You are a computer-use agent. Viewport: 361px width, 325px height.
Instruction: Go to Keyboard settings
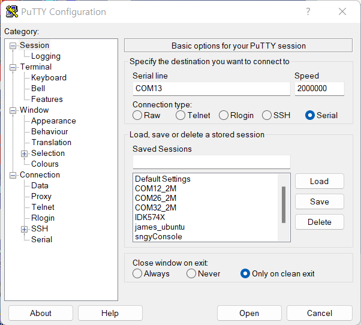(x=49, y=77)
